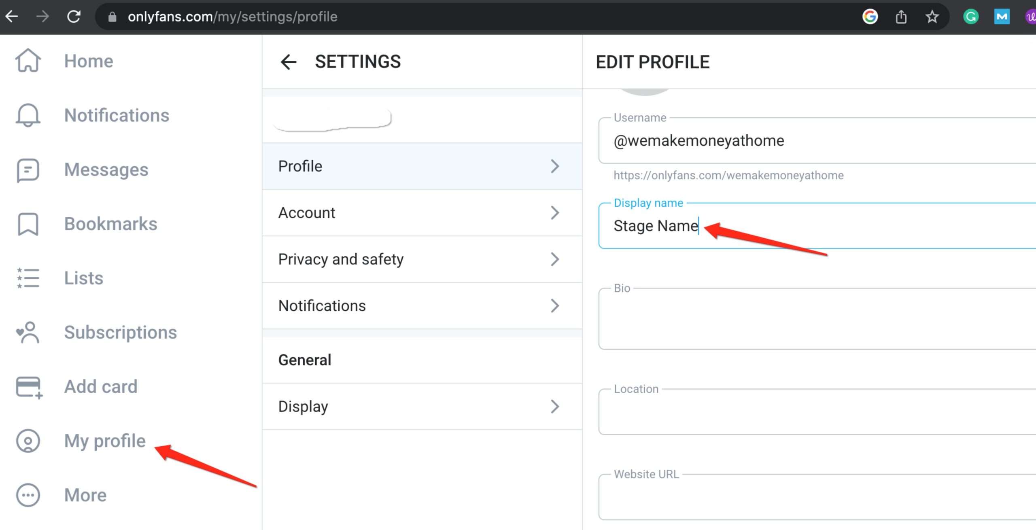Expand the Display settings section
Image resolution: width=1036 pixels, height=530 pixels.
pos(420,406)
